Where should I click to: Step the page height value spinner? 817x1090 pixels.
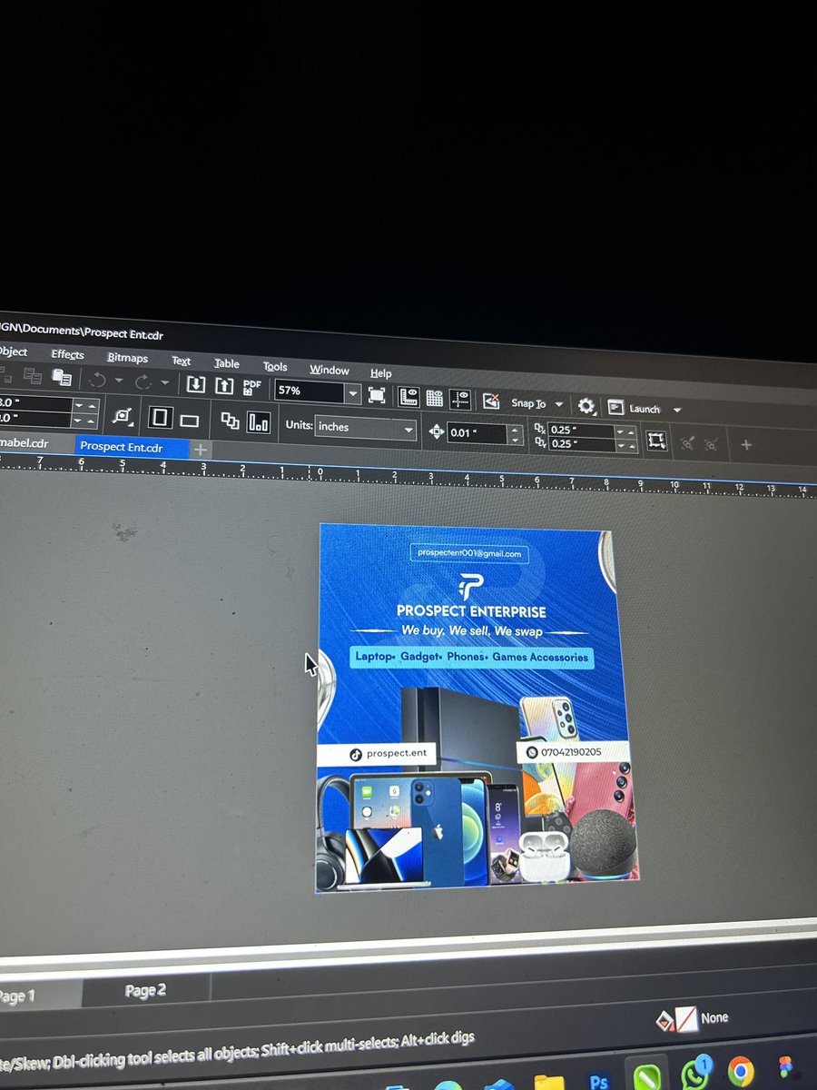84,421
